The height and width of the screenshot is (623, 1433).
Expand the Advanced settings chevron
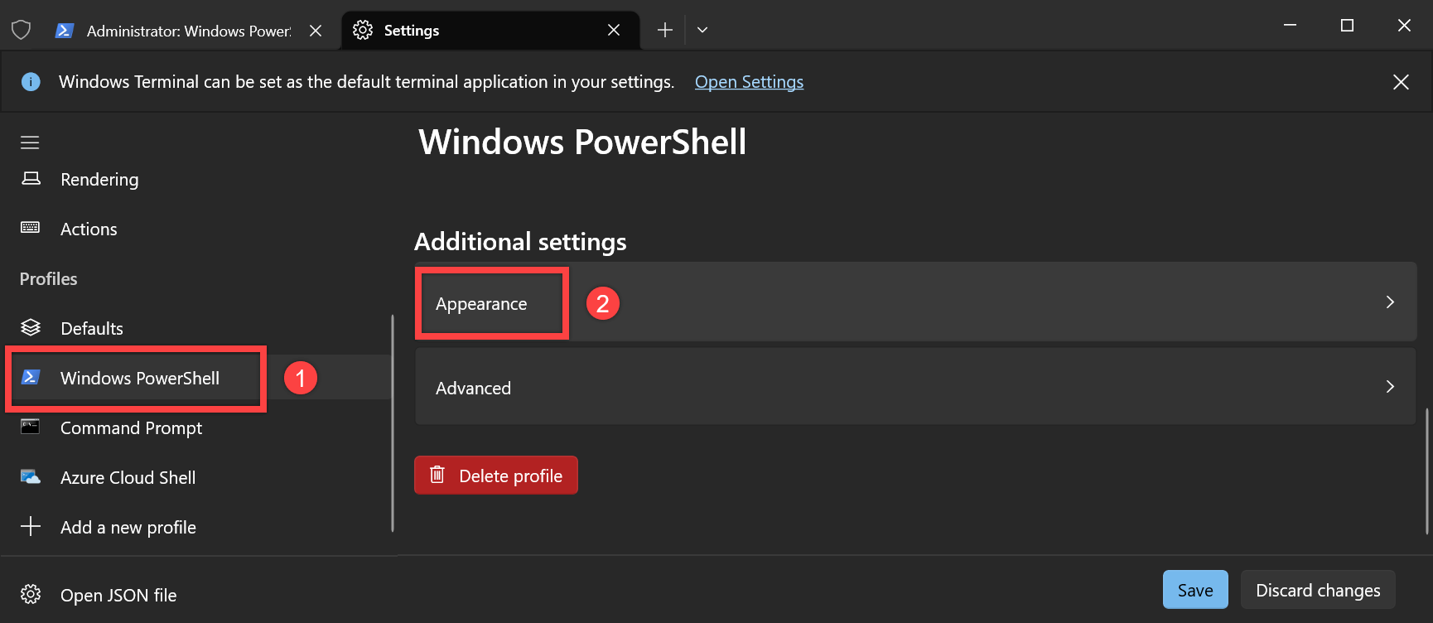tap(1390, 387)
